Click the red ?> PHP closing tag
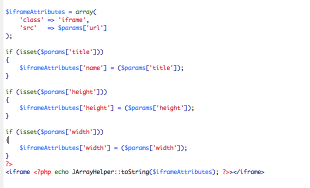310x188 pixels. pyautogui.click(x=9, y=164)
